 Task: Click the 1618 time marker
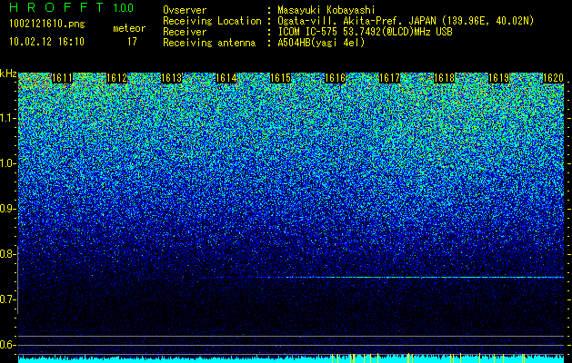point(445,78)
